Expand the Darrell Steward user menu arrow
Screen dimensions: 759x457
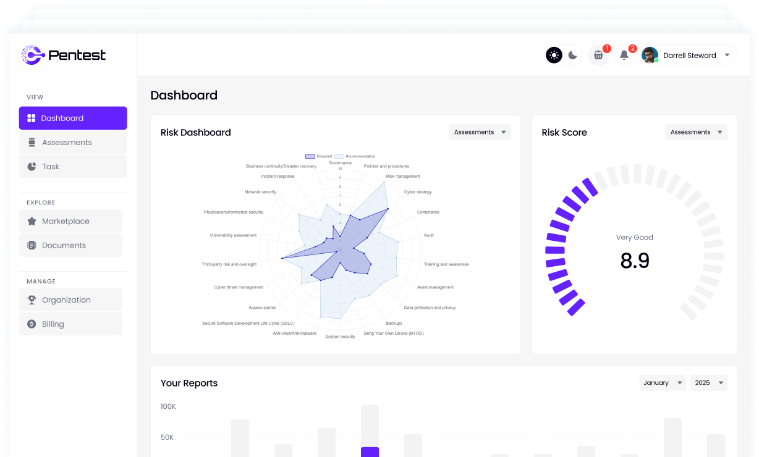coord(727,55)
